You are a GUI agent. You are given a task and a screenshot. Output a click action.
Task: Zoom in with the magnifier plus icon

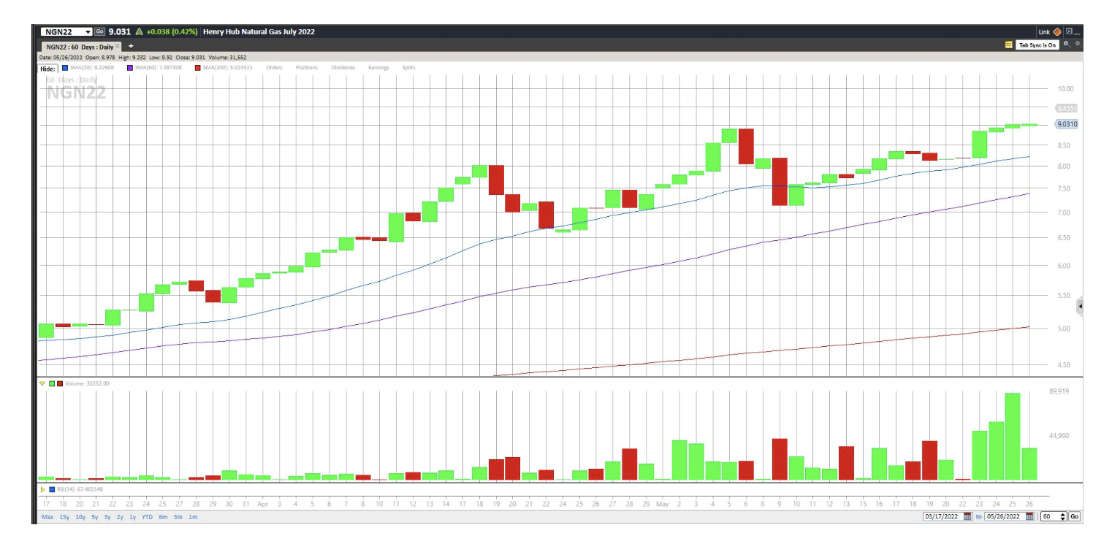(1066, 45)
